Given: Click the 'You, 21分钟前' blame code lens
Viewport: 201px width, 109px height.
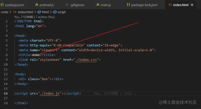Looking at the screenshot, I should 24,17.
